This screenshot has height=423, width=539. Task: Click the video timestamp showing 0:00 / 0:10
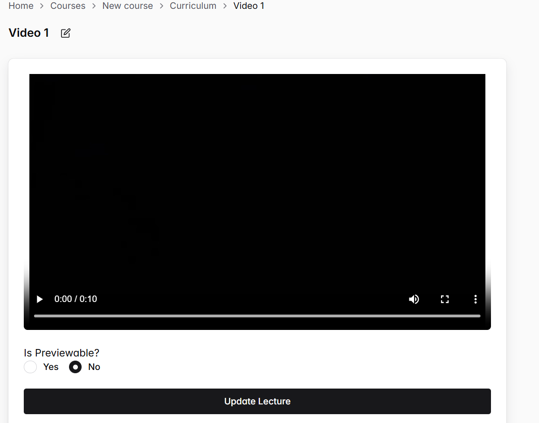[x=76, y=299]
